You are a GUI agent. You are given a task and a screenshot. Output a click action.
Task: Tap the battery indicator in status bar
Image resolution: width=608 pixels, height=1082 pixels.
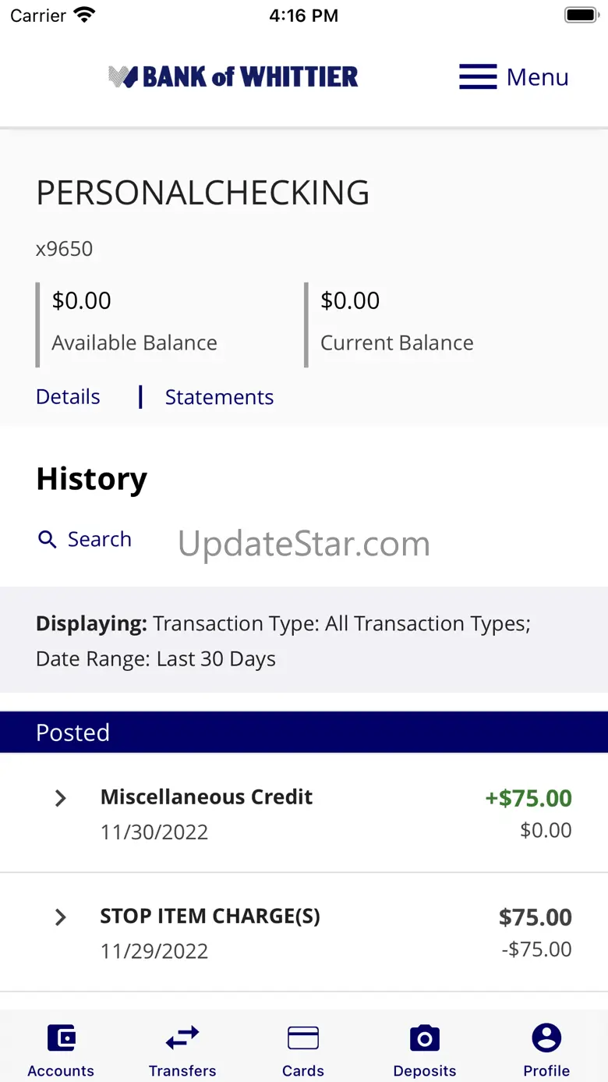(581, 15)
